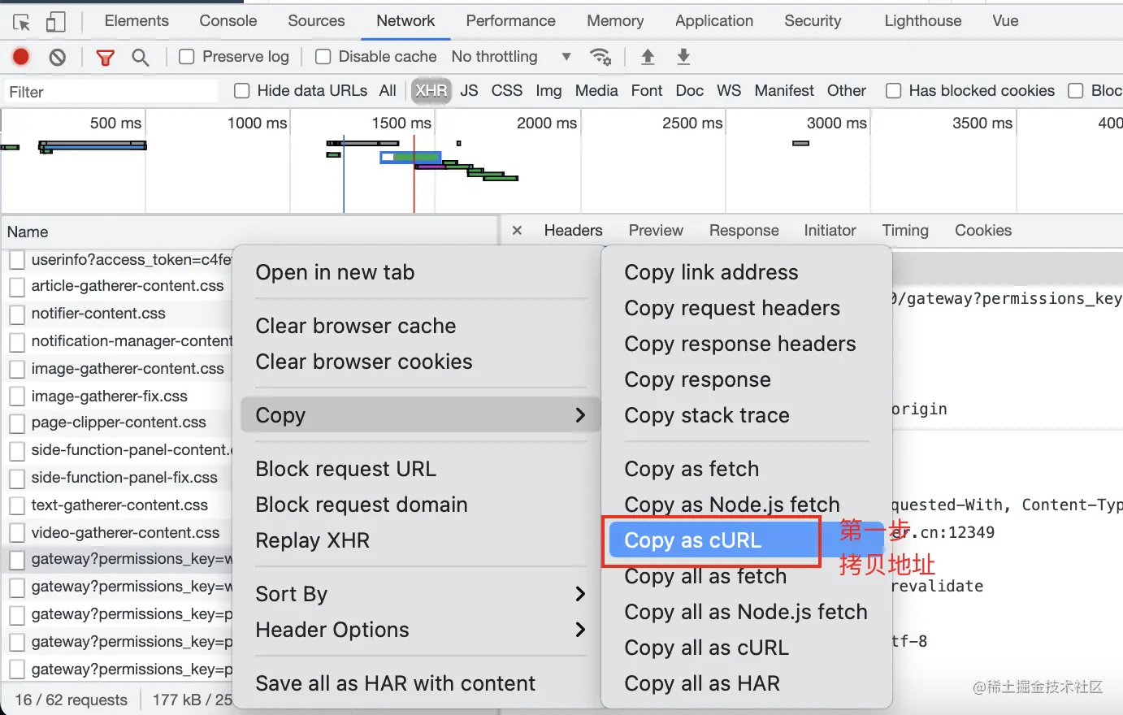The width and height of the screenshot is (1123, 715).
Task: Select the text-gatherer-content.css request row
Action: [x=119, y=505]
